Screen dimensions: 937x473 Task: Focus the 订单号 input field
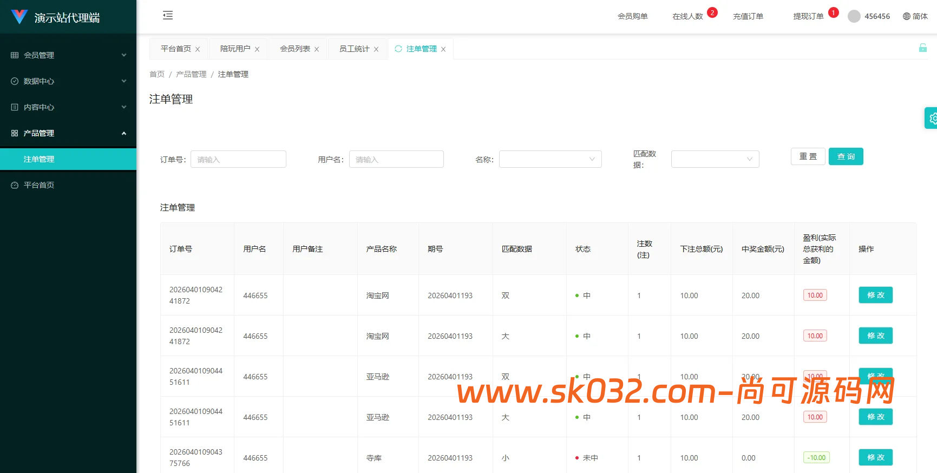[238, 159]
